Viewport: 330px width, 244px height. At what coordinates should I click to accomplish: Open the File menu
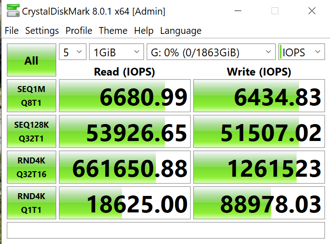point(12,31)
